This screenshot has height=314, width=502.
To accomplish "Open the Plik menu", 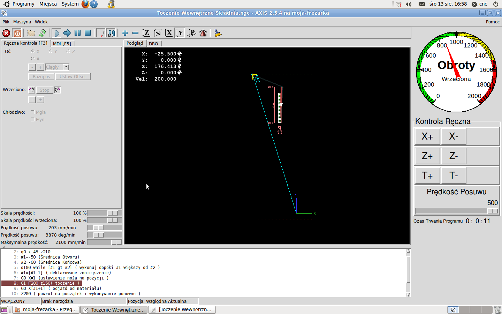I will [6, 22].
